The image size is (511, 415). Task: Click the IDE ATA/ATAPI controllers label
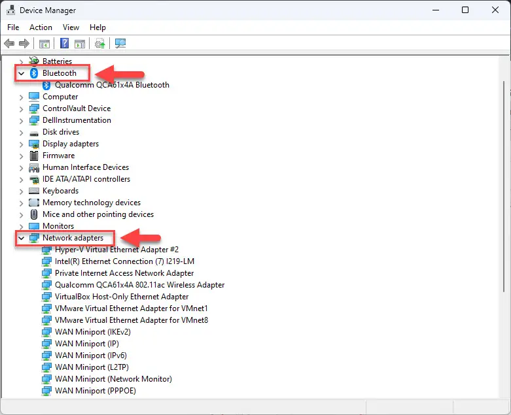[86, 179]
